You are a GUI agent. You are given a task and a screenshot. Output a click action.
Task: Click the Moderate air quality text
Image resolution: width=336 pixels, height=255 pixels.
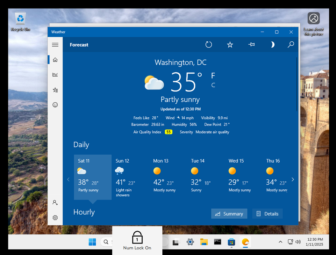[x=212, y=132]
